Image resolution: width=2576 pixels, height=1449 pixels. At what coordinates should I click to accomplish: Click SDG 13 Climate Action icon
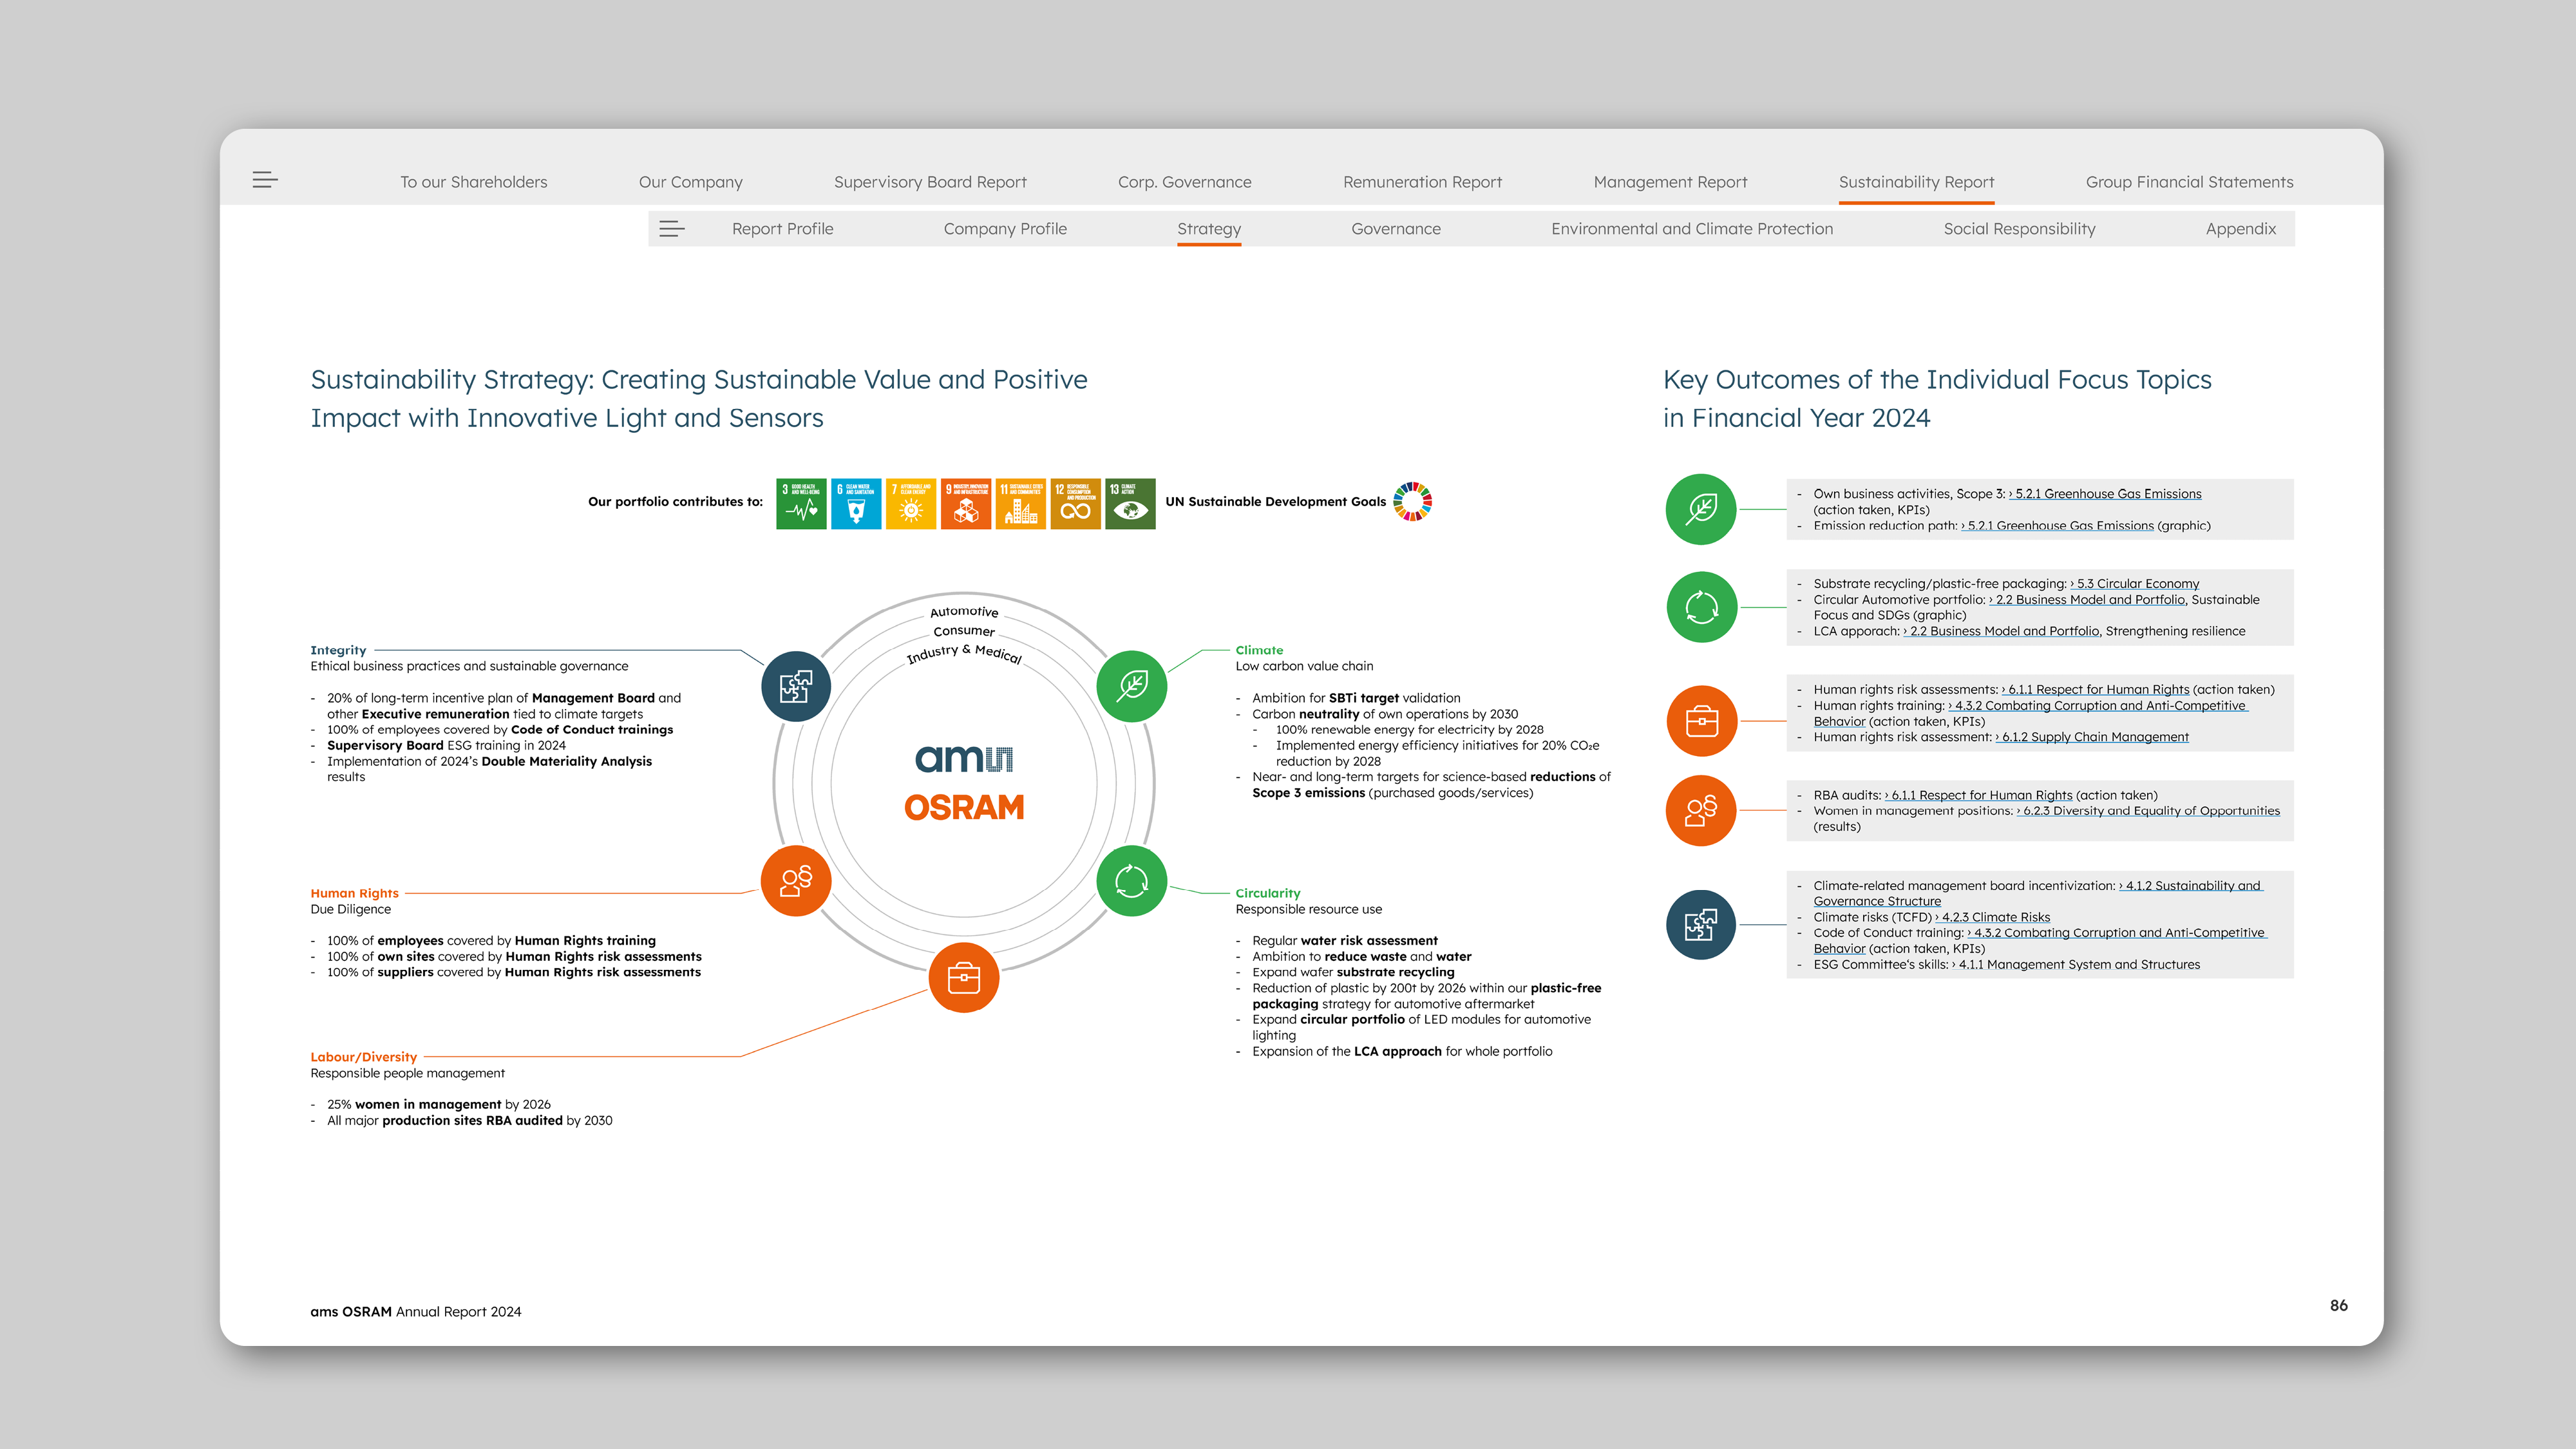1130,503
